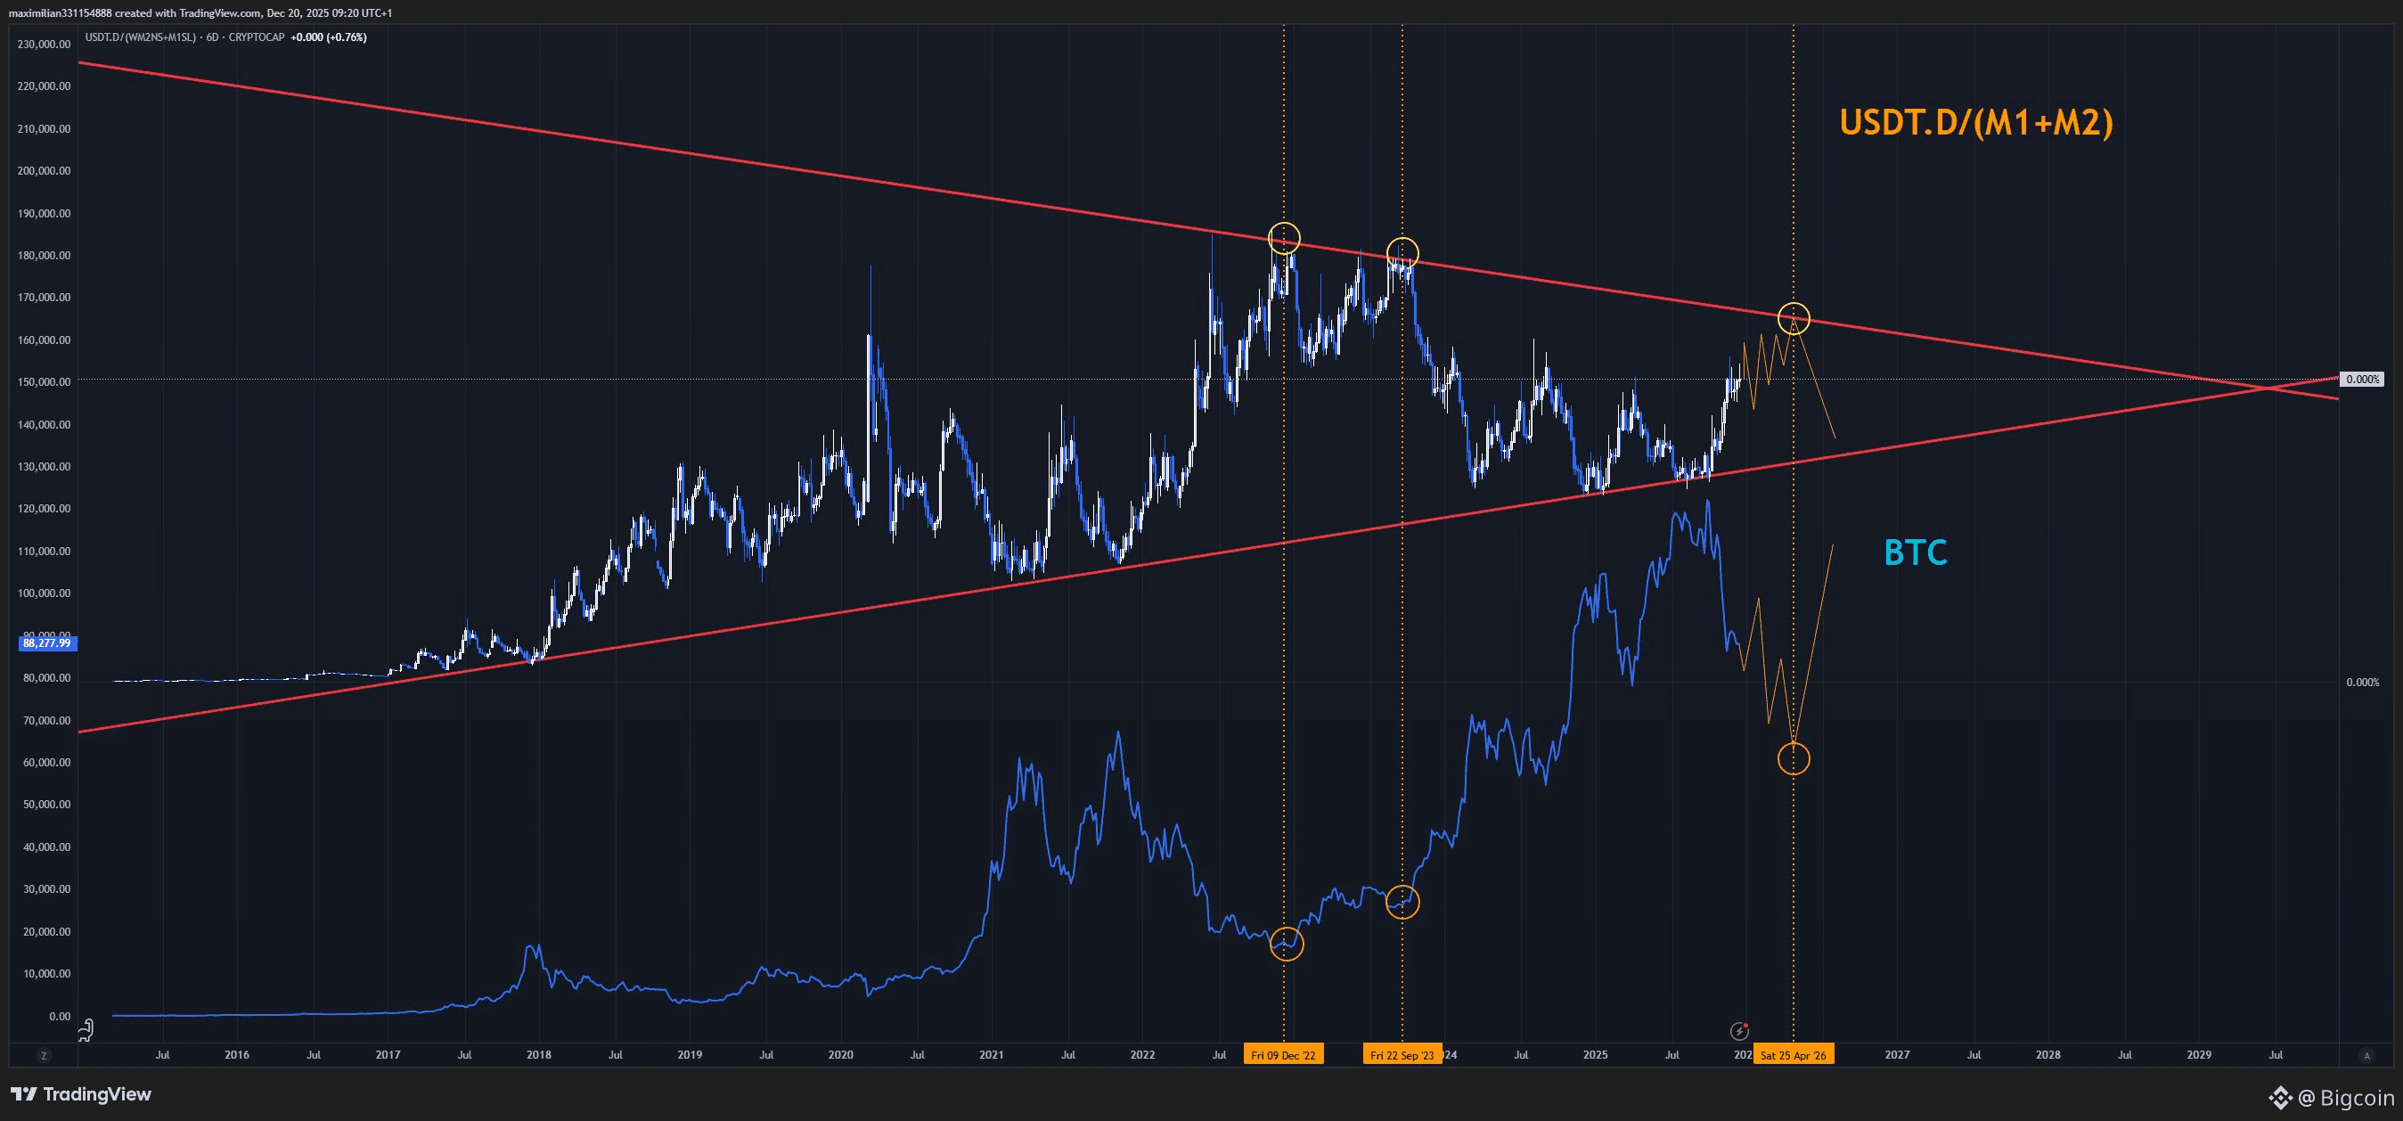Click the TradingView logo at bottom left

point(80,1094)
